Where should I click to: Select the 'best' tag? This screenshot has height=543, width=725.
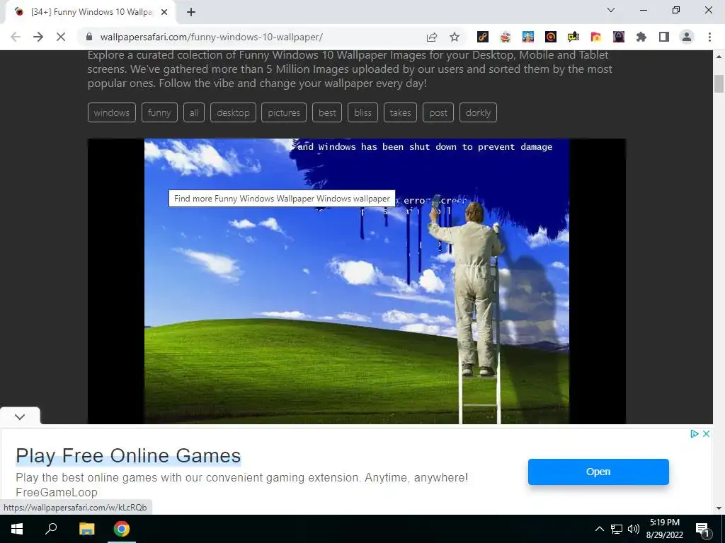pos(327,112)
